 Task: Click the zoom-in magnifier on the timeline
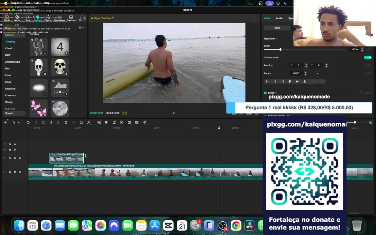point(371,122)
